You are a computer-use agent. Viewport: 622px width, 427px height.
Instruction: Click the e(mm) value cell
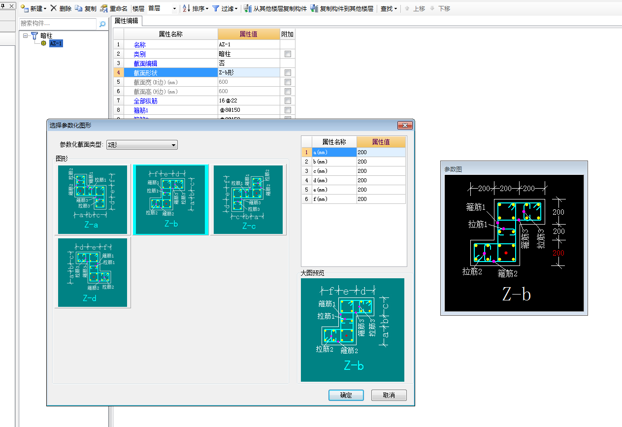tap(381, 190)
